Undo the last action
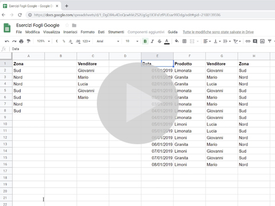 tap(7, 41)
